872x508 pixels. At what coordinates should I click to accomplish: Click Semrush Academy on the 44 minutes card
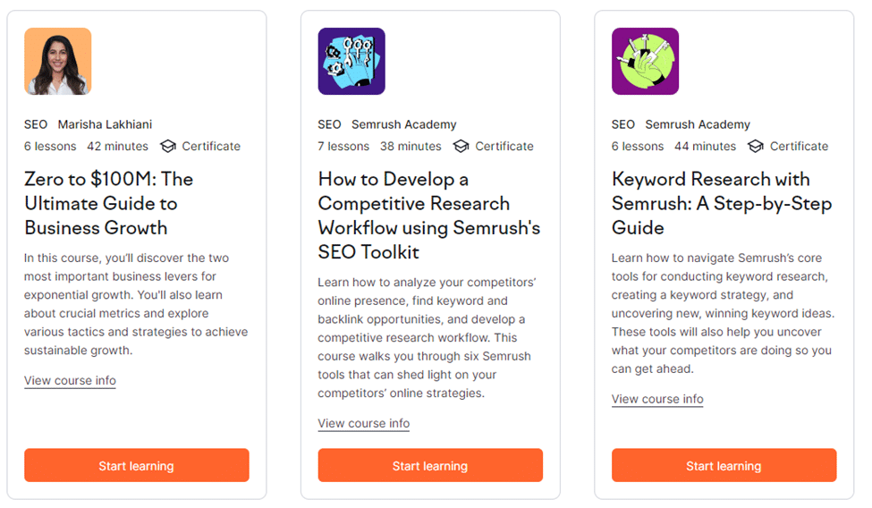pos(698,124)
